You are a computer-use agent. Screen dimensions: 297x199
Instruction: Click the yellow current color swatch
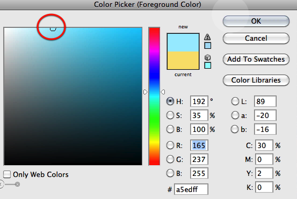183,60
